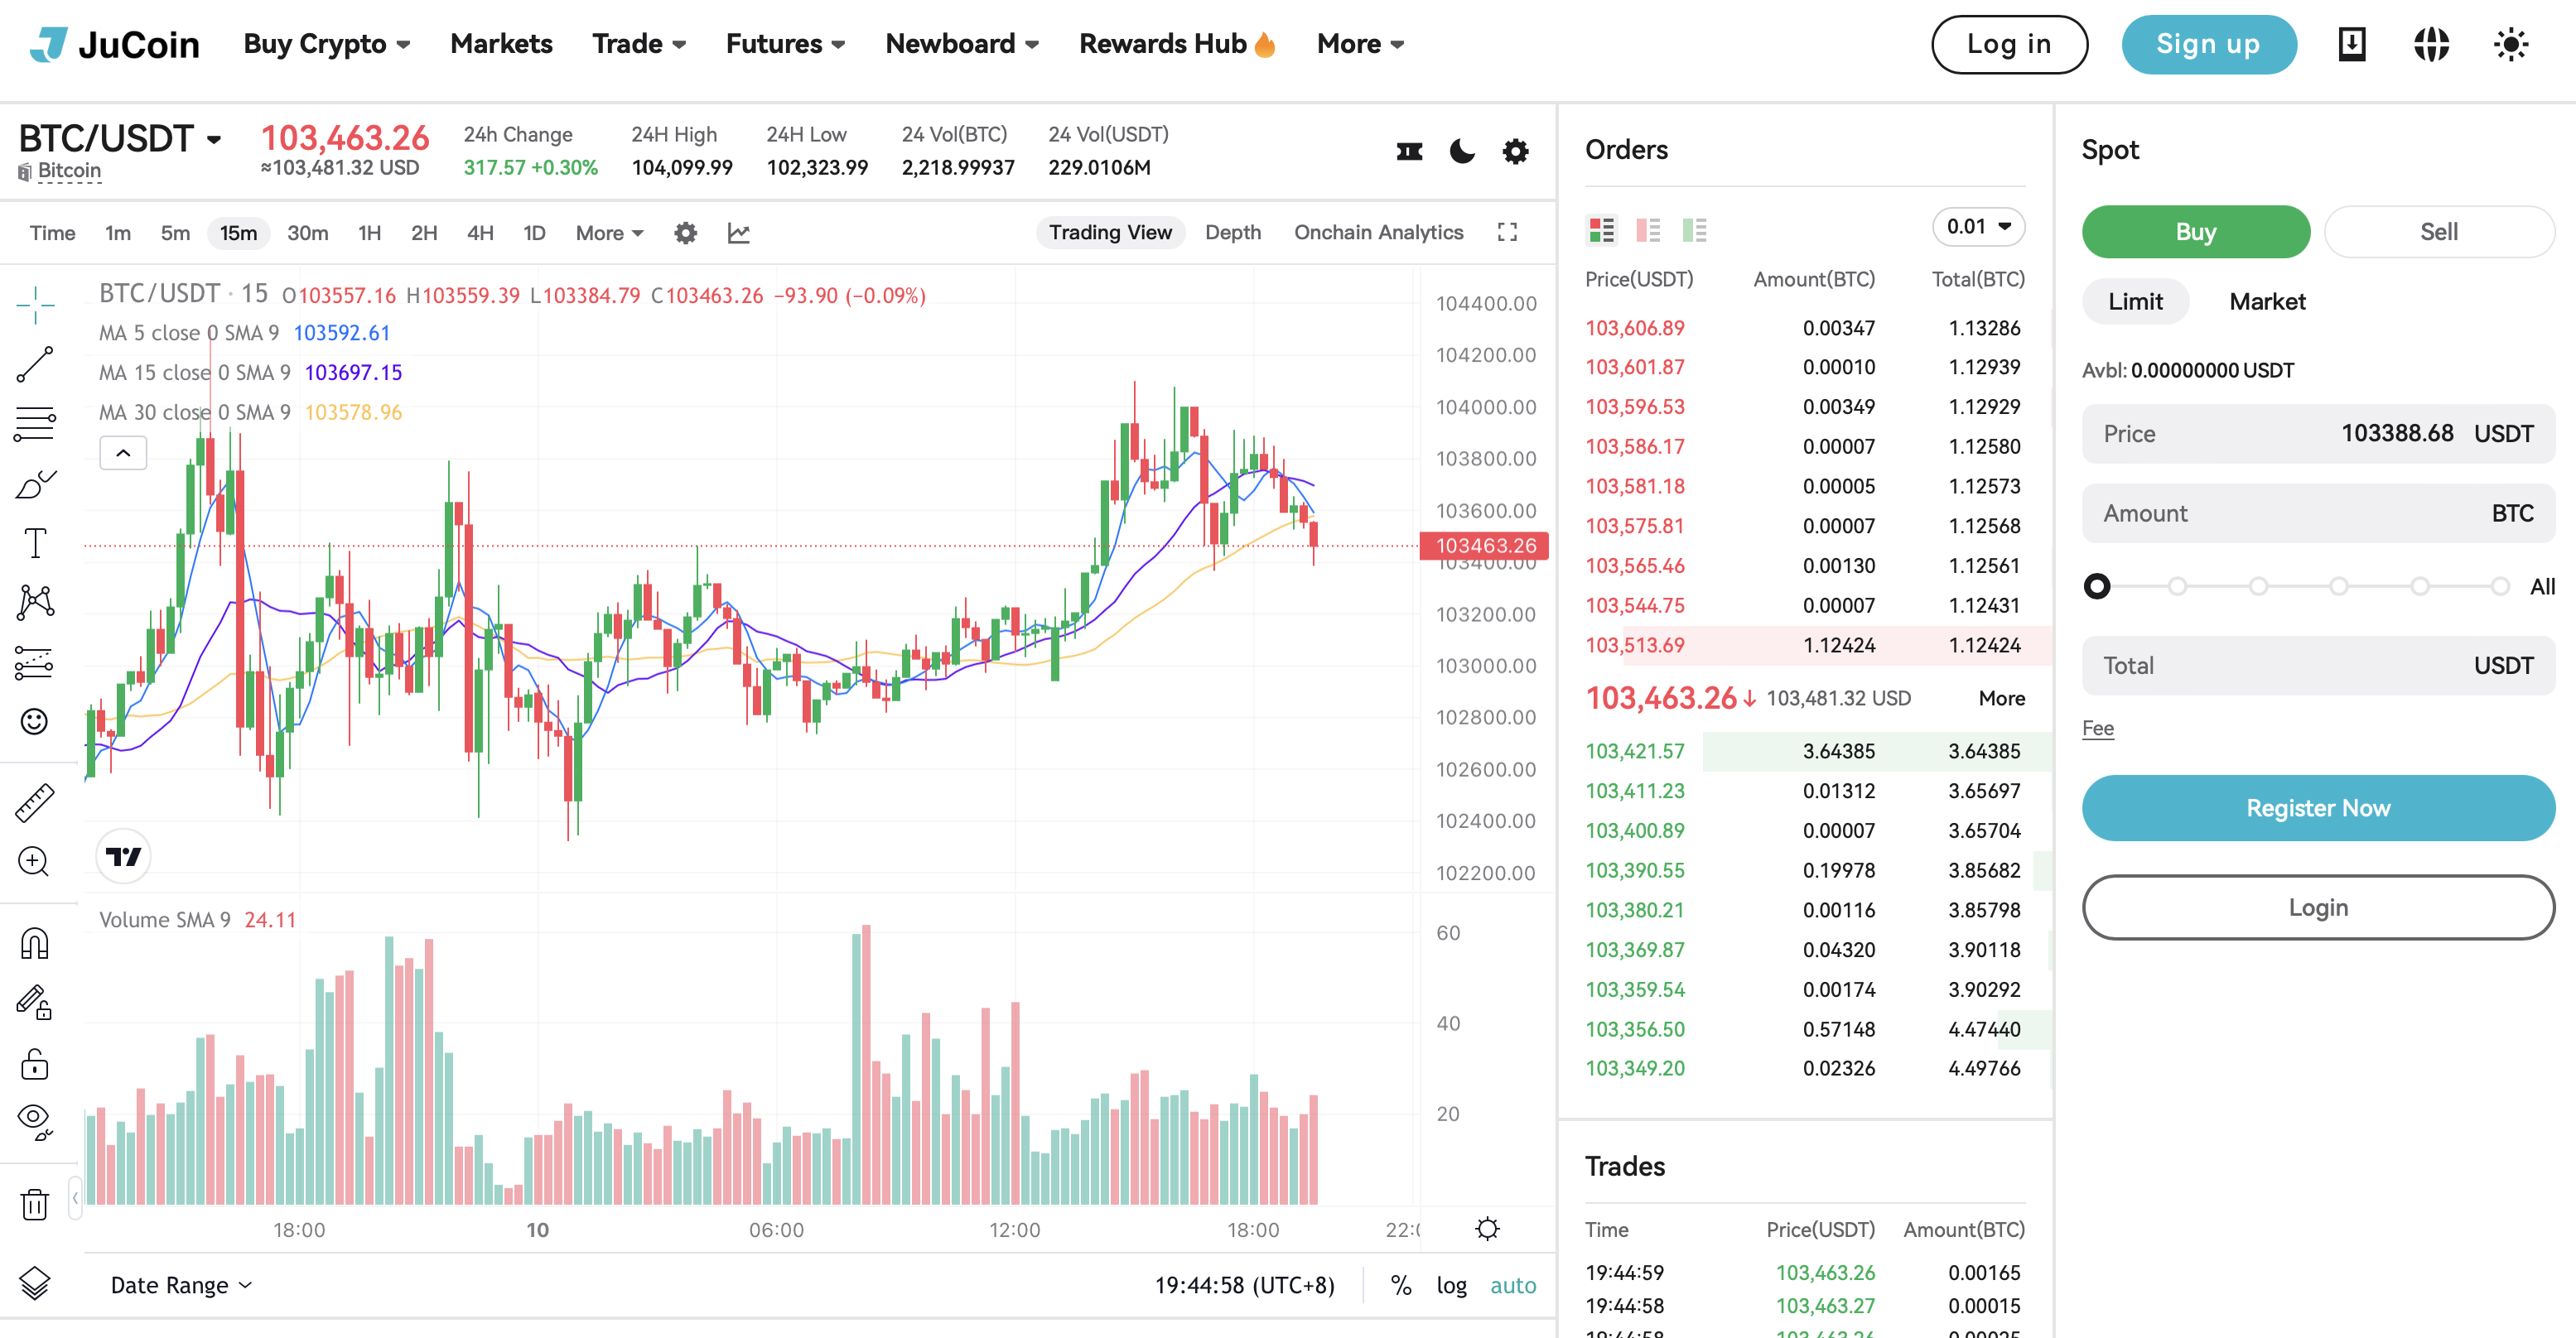Screen dimensions: 2576x1338
Task: Select the trend line drawing tool
Action: 35,365
